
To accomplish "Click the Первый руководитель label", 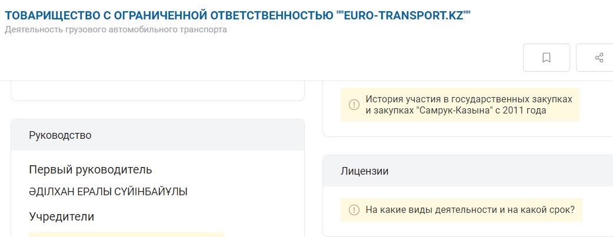I will tap(91, 170).
